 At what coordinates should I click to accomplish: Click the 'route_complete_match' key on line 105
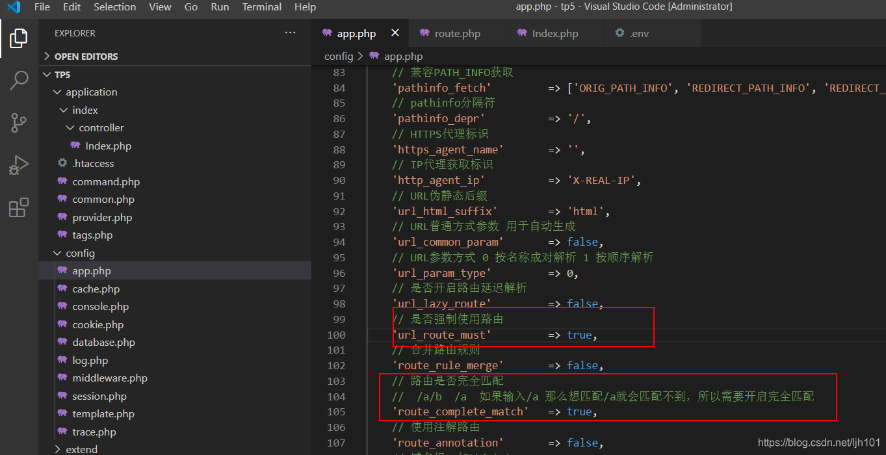[460, 411]
